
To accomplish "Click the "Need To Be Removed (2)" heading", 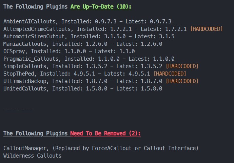I will (105, 134).
